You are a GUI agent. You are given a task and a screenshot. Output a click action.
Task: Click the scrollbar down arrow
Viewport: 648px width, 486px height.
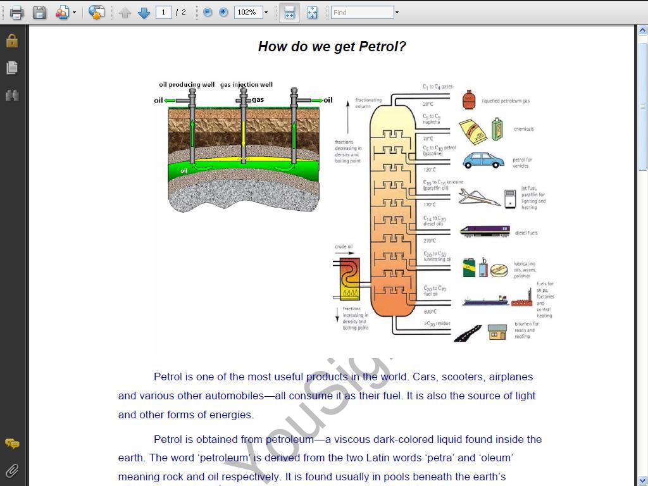click(x=643, y=481)
